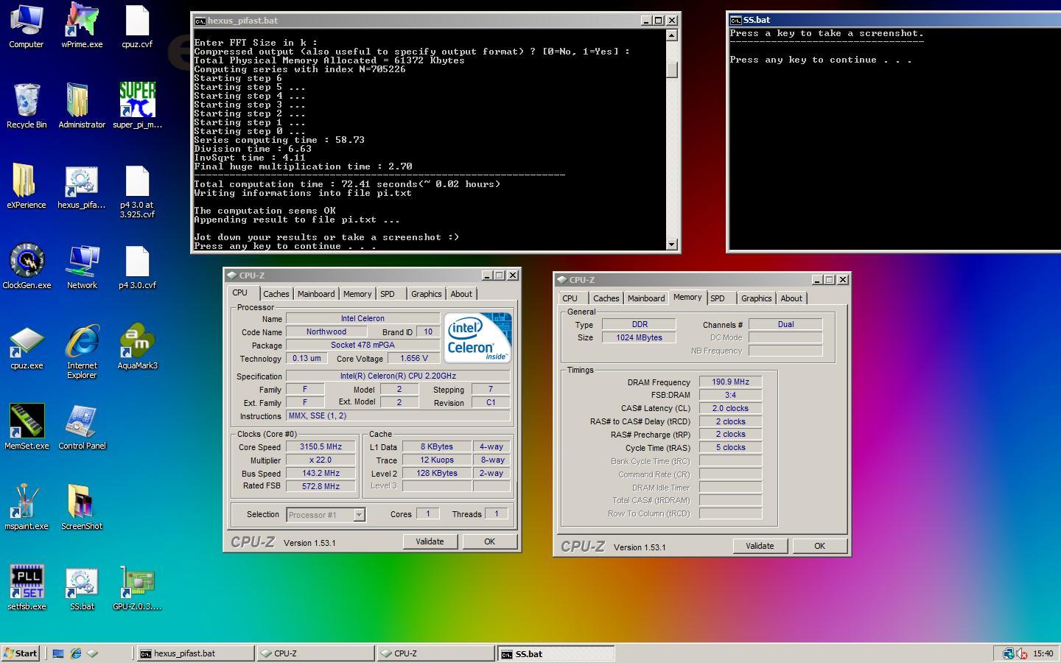Switch to hexus_pifast.bat taskbar button
This screenshot has width=1061, height=663.
[195, 653]
